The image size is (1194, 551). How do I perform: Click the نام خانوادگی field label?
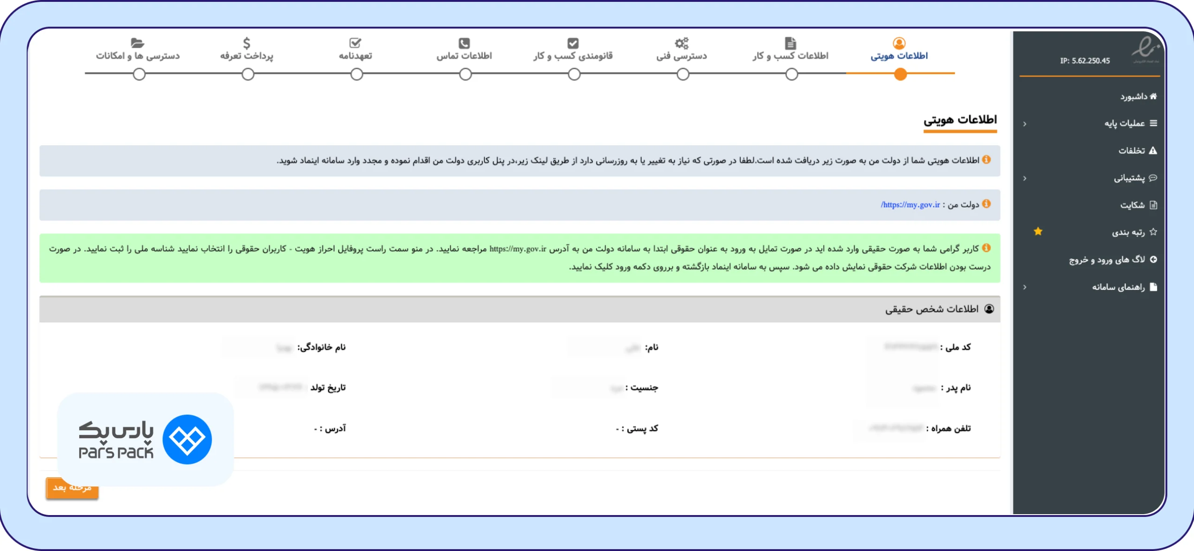click(x=321, y=347)
